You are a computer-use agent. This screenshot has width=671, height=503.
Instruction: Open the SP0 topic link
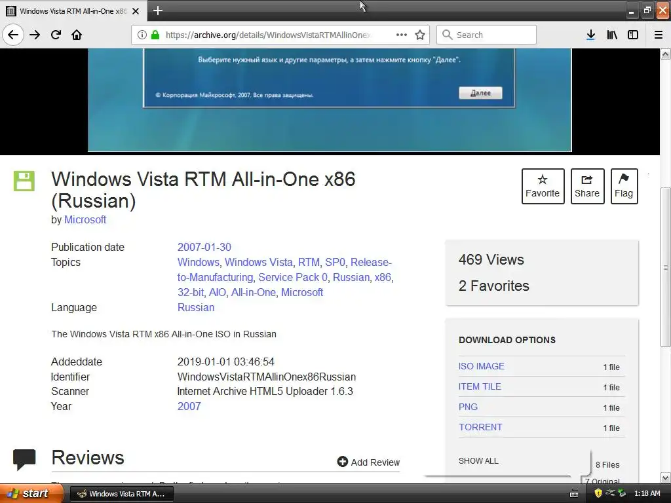[x=335, y=262]
